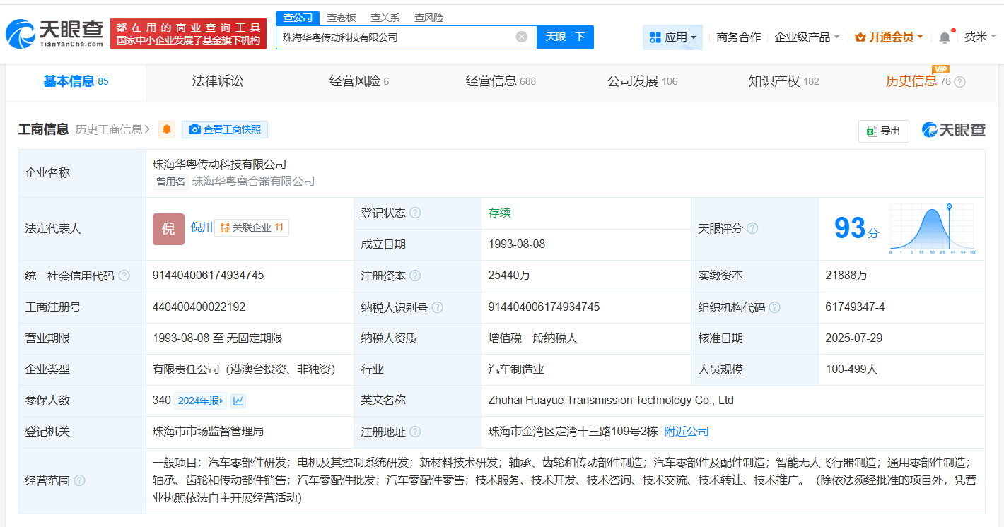1004x527 pixels.
Task: Click the help icon beside 注册资本
Action: click(x=416, y=276)
